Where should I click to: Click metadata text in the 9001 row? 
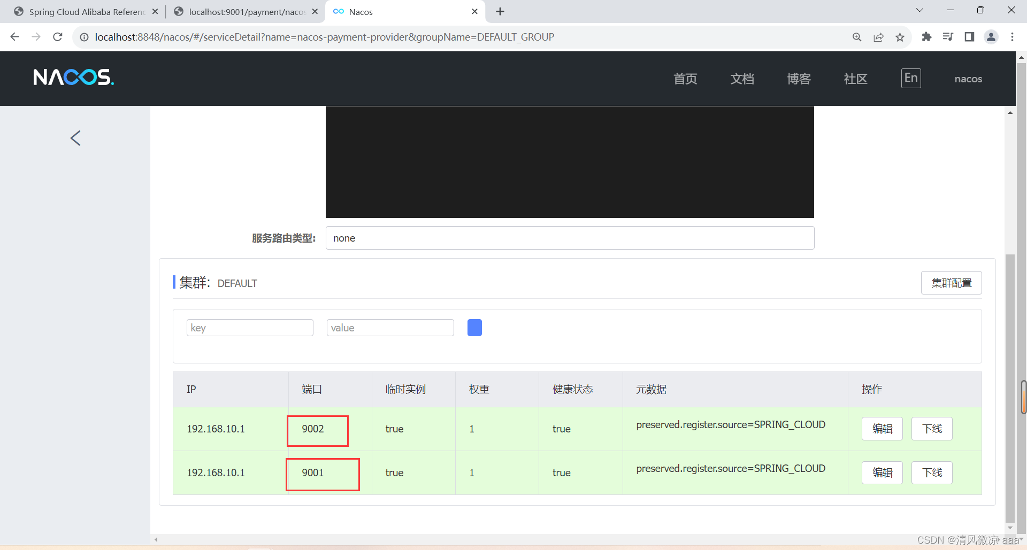point(731,468)
